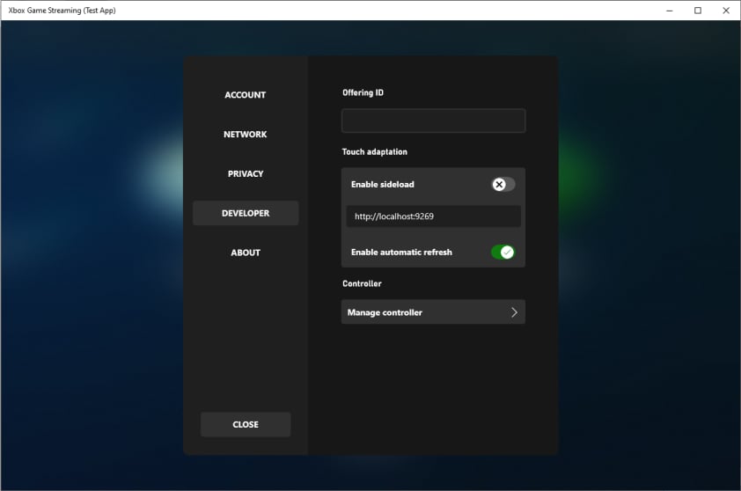Click the Enable automatic refresh label

[x=401, y=253]
